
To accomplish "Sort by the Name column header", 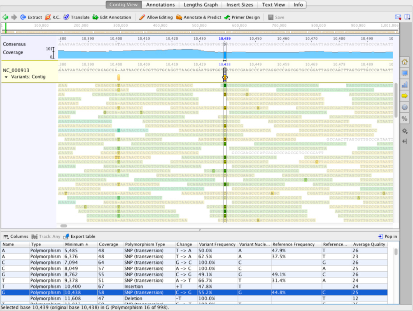I will [15, 244].
